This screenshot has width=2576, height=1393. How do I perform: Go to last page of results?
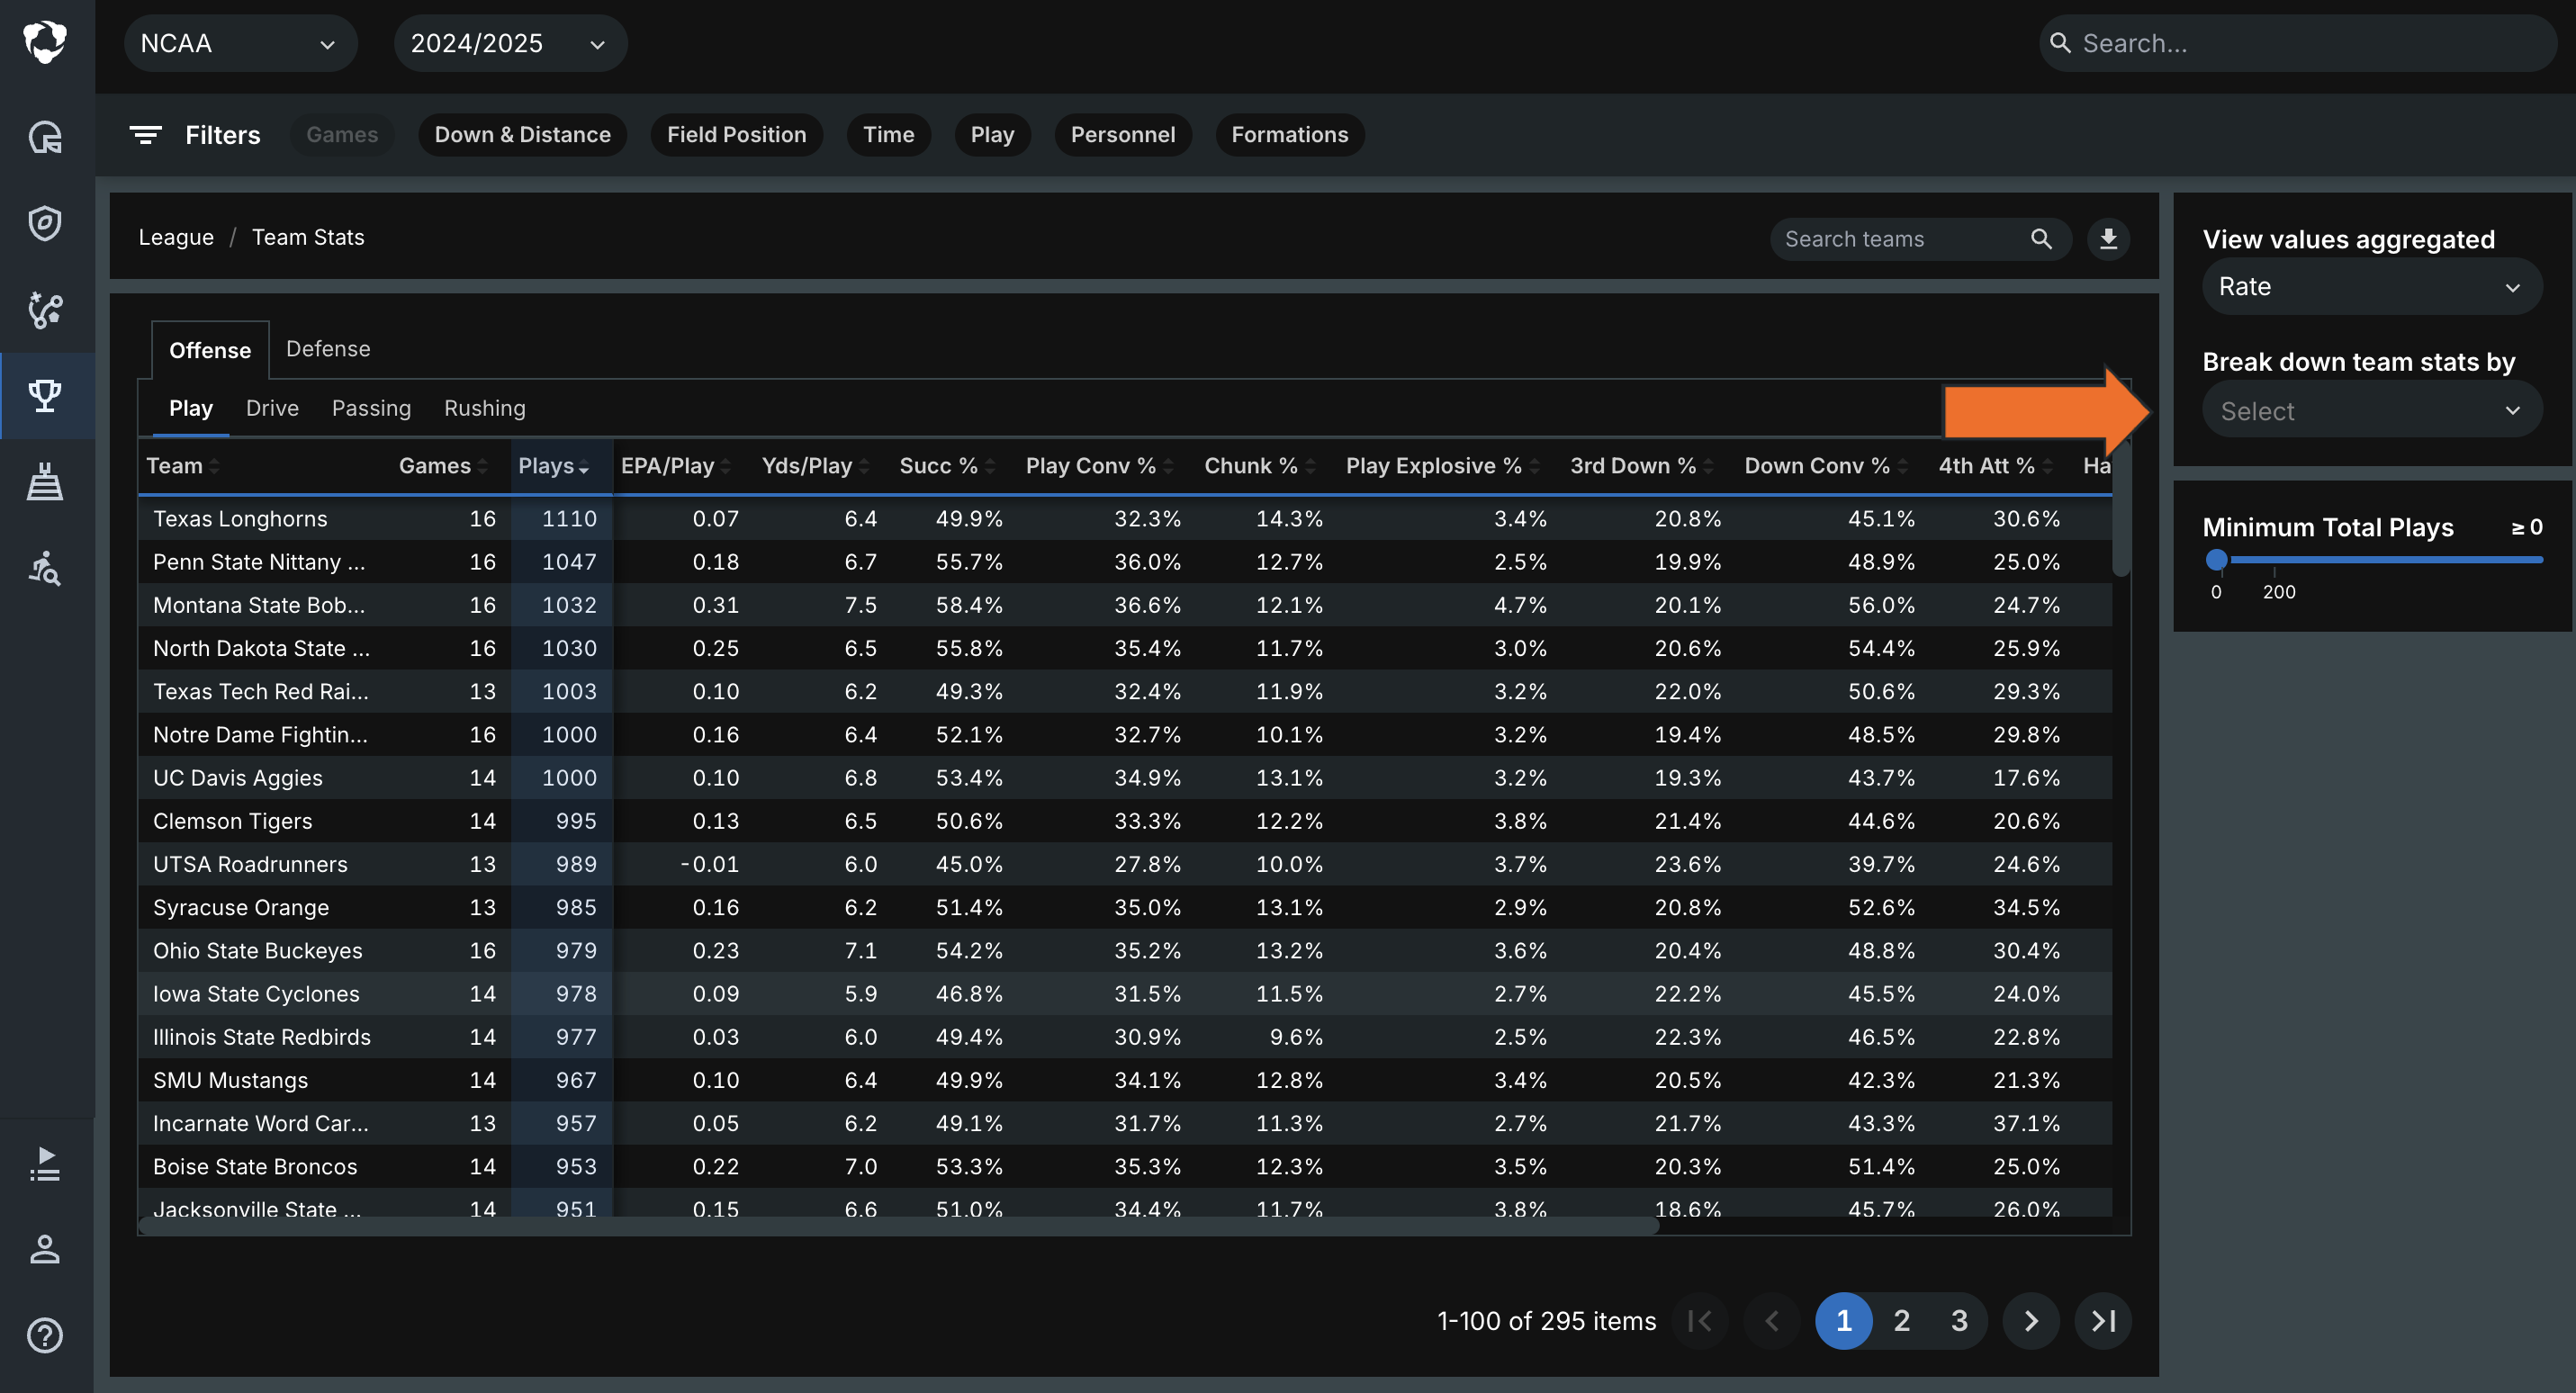(2103, 1321)
